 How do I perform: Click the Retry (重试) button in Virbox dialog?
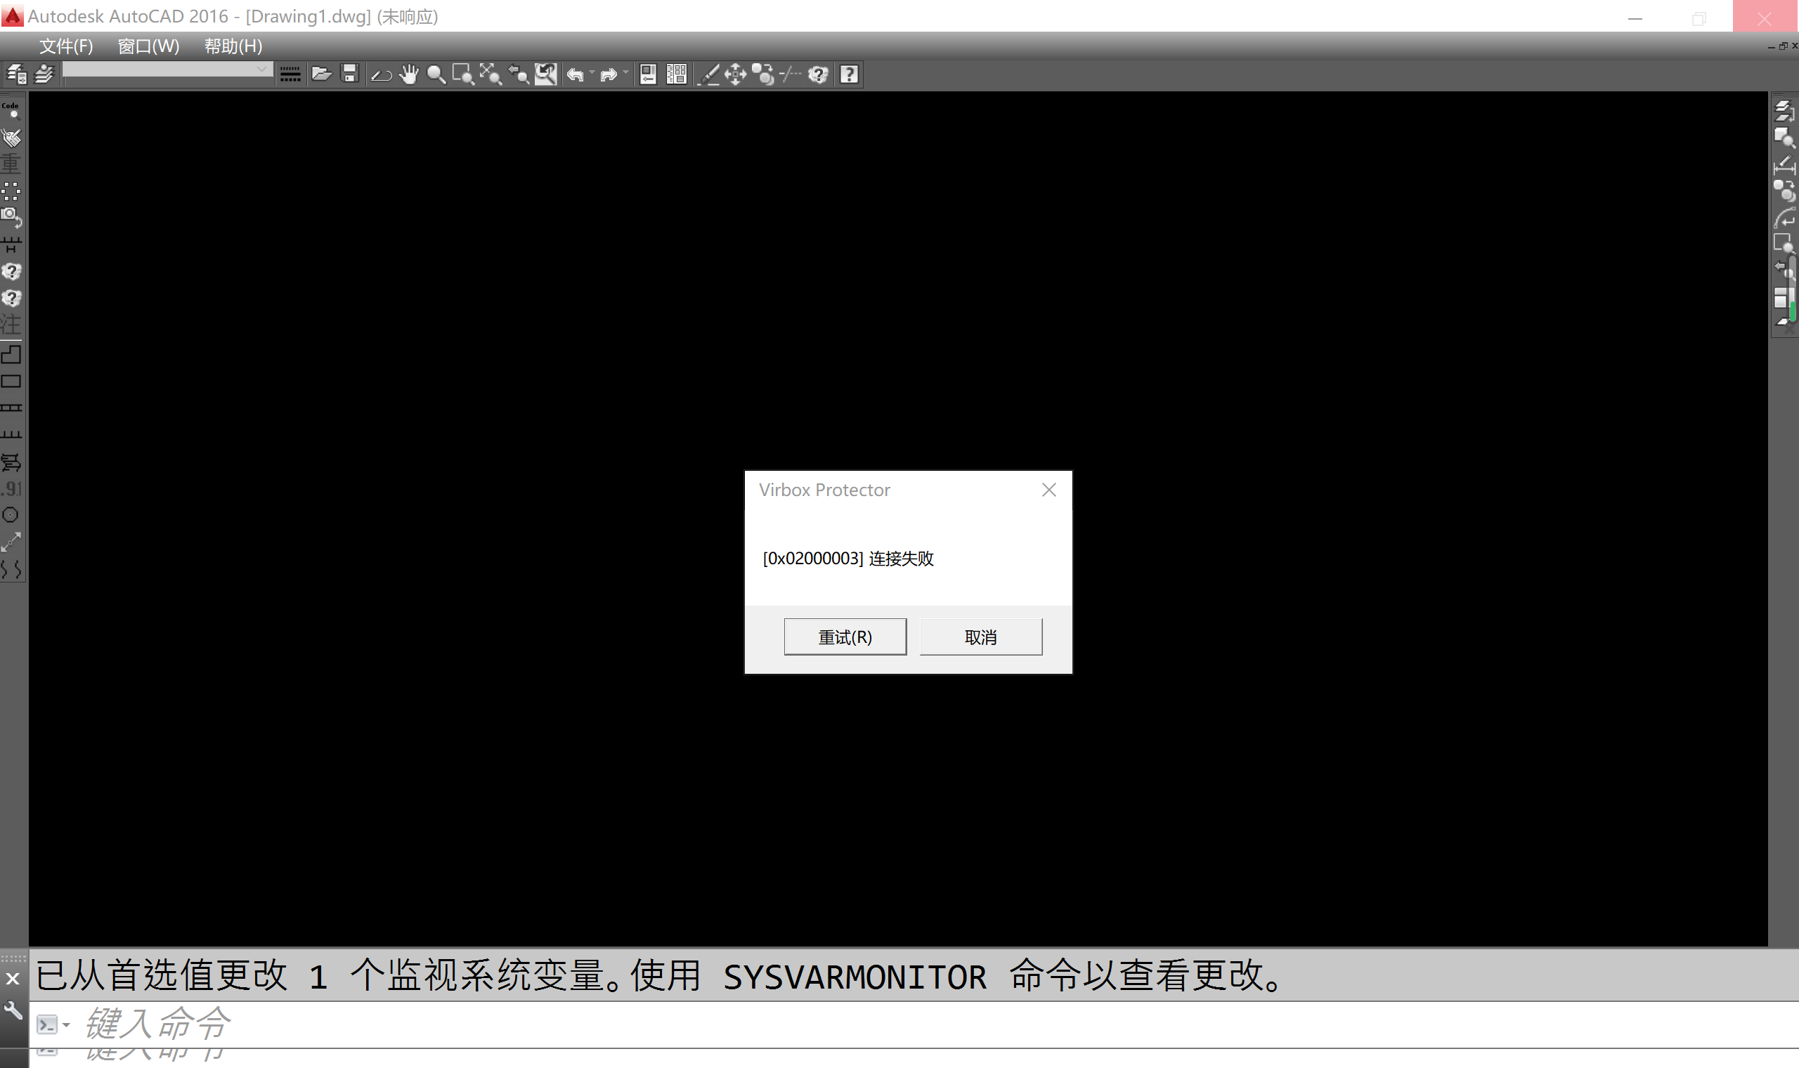point(845,637)
